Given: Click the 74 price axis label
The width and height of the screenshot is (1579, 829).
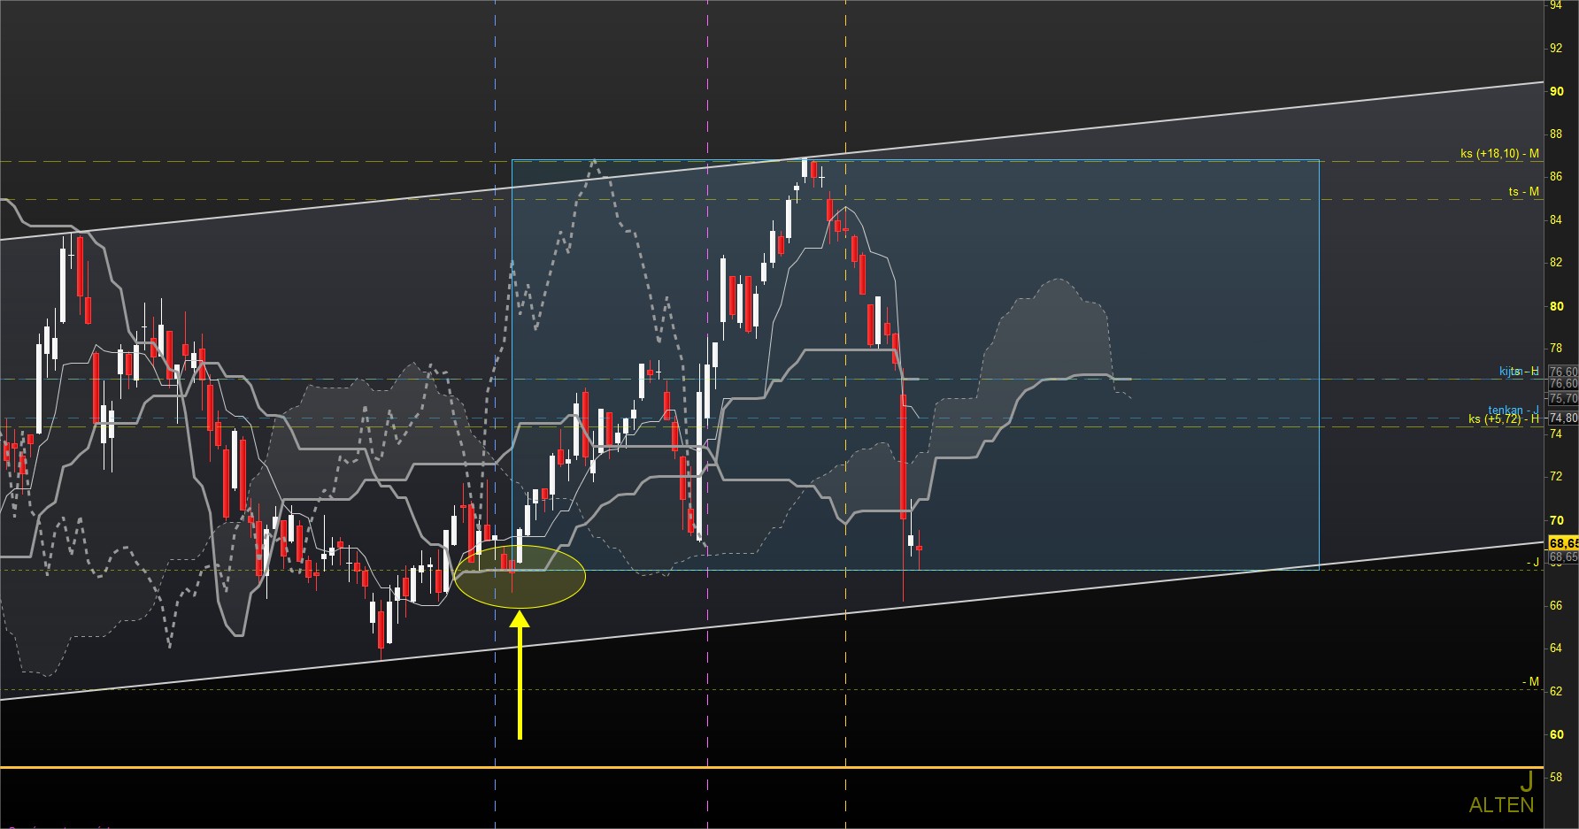Looking at the screenshot, I should click(x=1555, y=434).
